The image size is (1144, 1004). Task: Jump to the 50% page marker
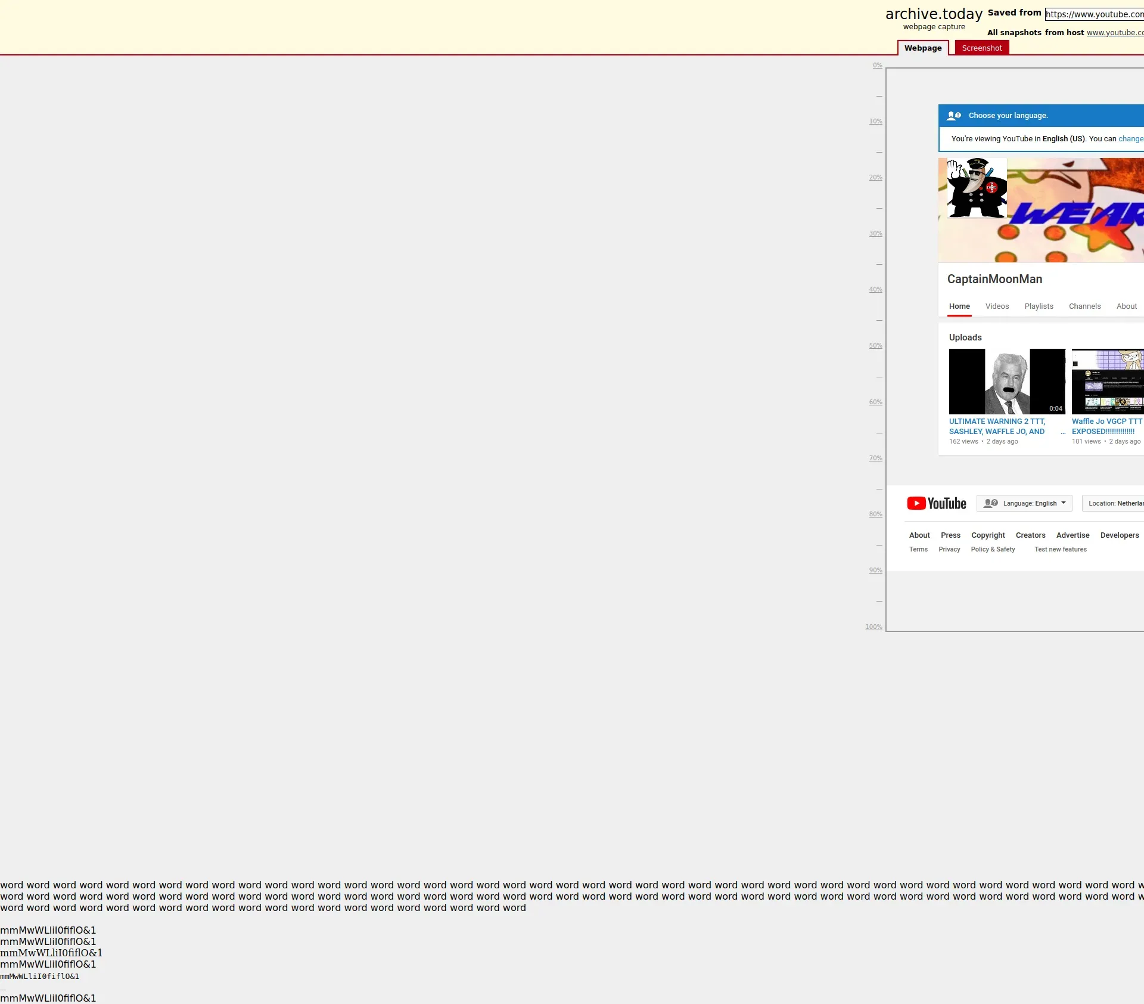875,346
